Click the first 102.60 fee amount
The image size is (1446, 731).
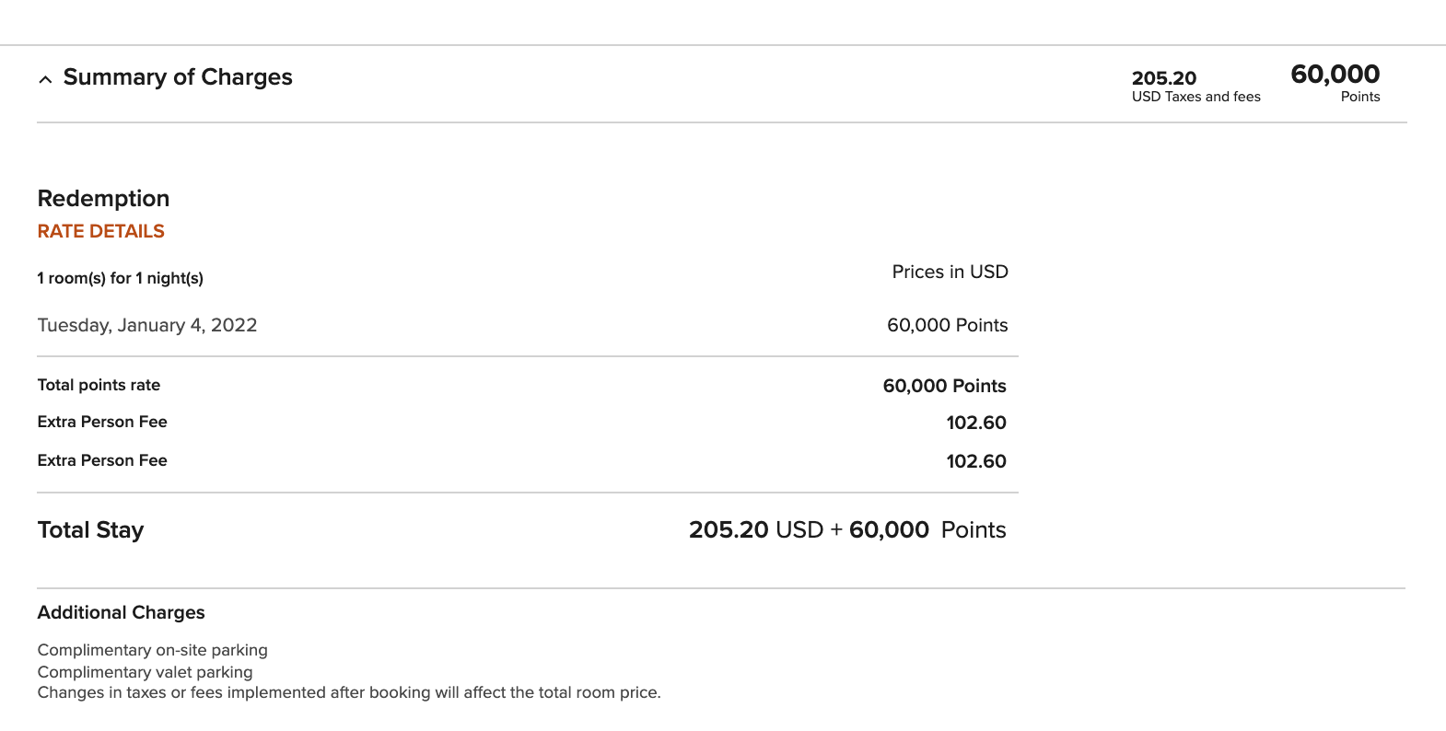975,423
